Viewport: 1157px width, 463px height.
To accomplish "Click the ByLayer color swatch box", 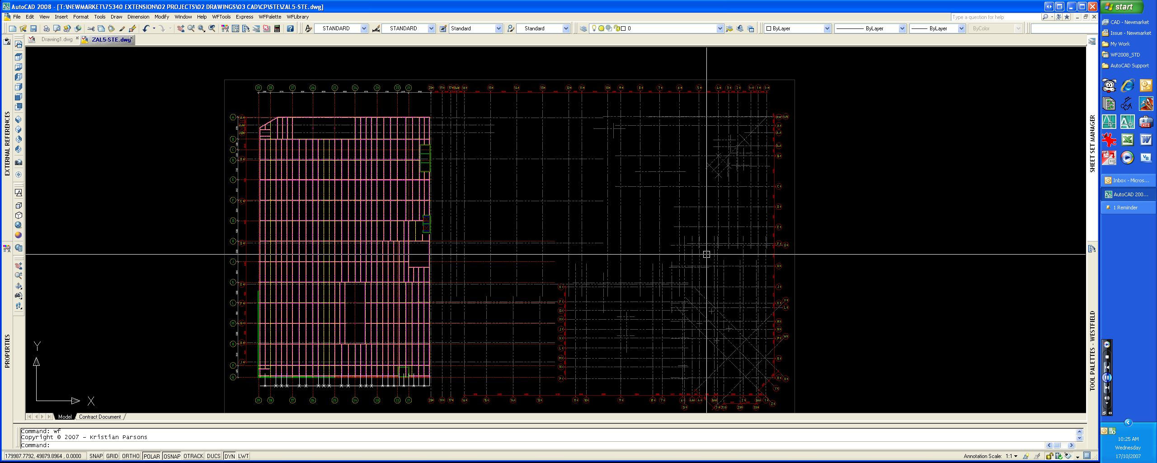I will (x=768, y=28).
